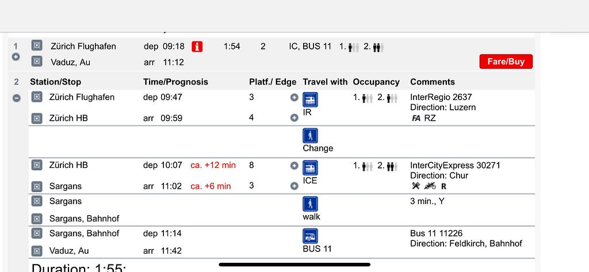The image size is (589, 272).
Task: Expand platform 8 details at Zürich HB departure
Action: click(294, 166)
